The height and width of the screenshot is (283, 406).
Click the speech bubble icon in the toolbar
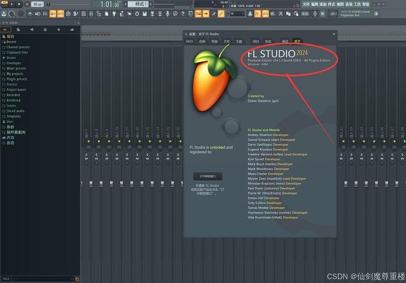pyautogui.click(x=175, y=14)
